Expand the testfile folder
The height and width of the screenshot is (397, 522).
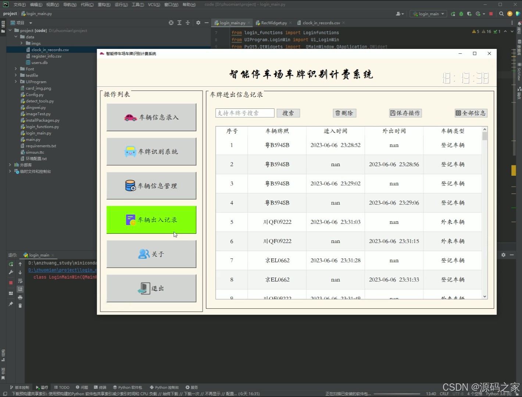click(x=16, y=75)
